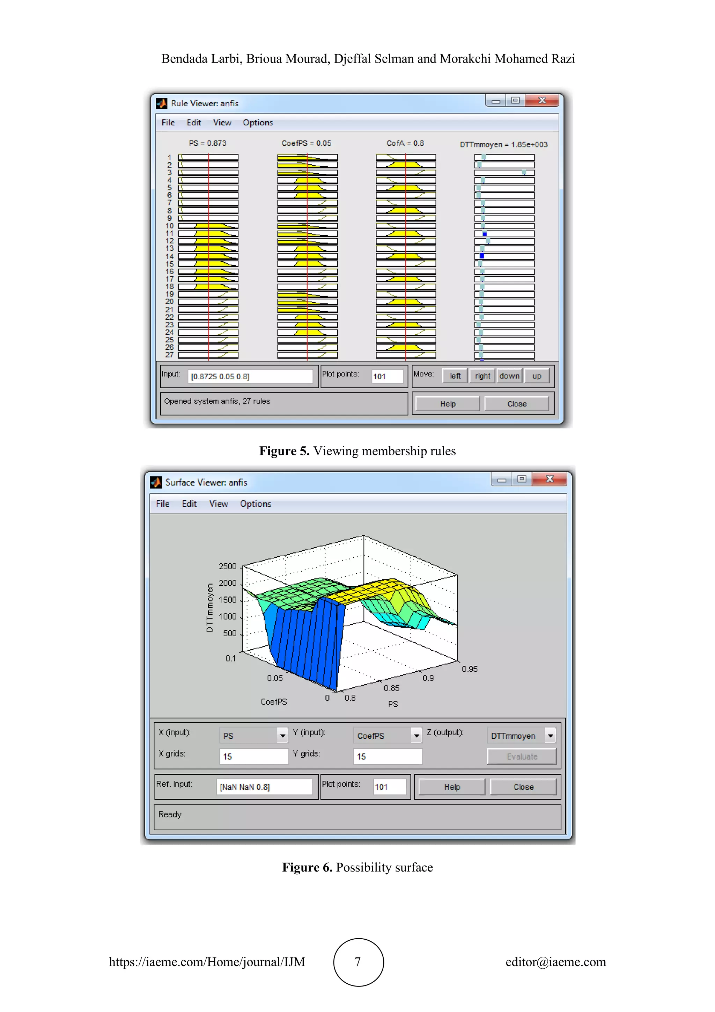Close the Surface Viewer with X icon
This screenshot has width=715, height=1012.
tap(550, 479)
